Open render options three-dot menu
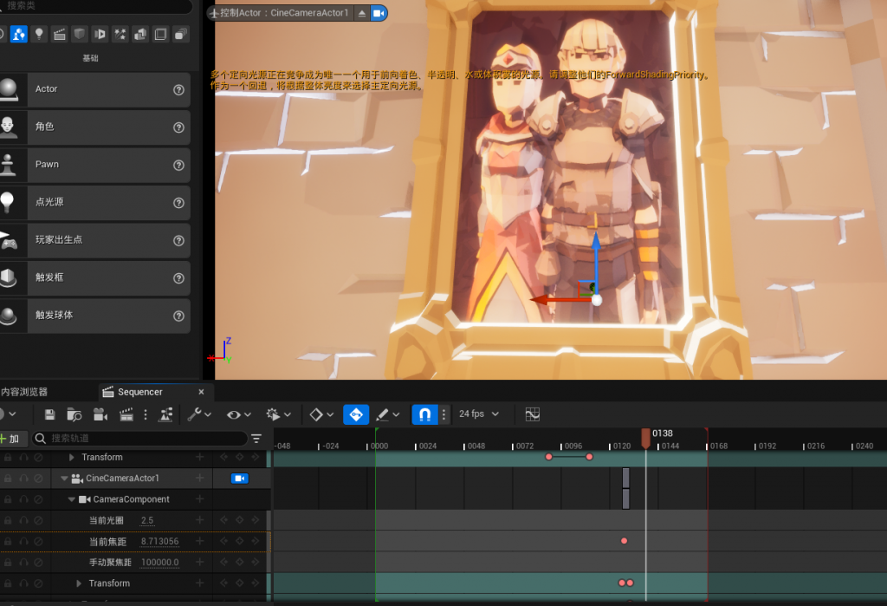The image size is (887, 606). (x=146, y=414)
